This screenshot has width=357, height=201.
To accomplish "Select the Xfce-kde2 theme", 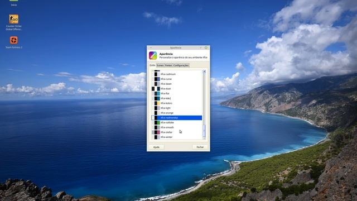I will tap(177, 98).
